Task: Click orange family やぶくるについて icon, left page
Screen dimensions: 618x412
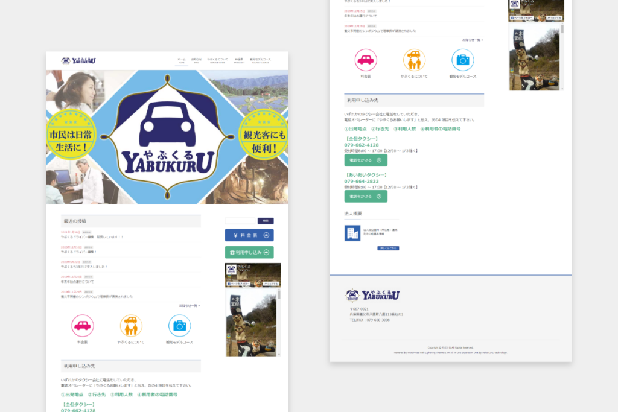Action: (x=131, y=326)
